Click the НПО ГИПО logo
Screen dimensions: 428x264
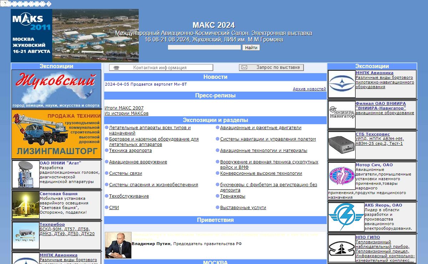click(342, 249)
